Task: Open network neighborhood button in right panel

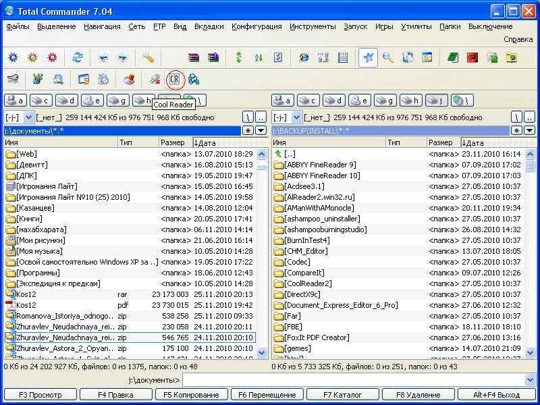Action: [x=462, y=101]
